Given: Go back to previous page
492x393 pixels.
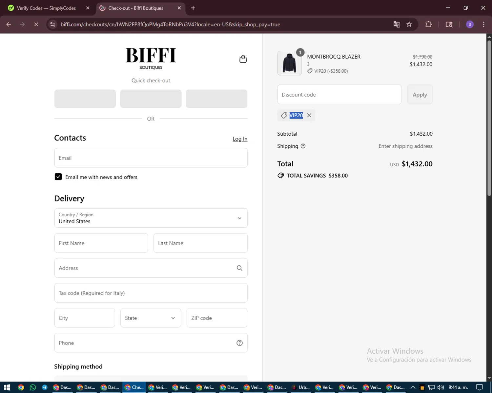Looking at the screenshot, I should coord(9,24).
